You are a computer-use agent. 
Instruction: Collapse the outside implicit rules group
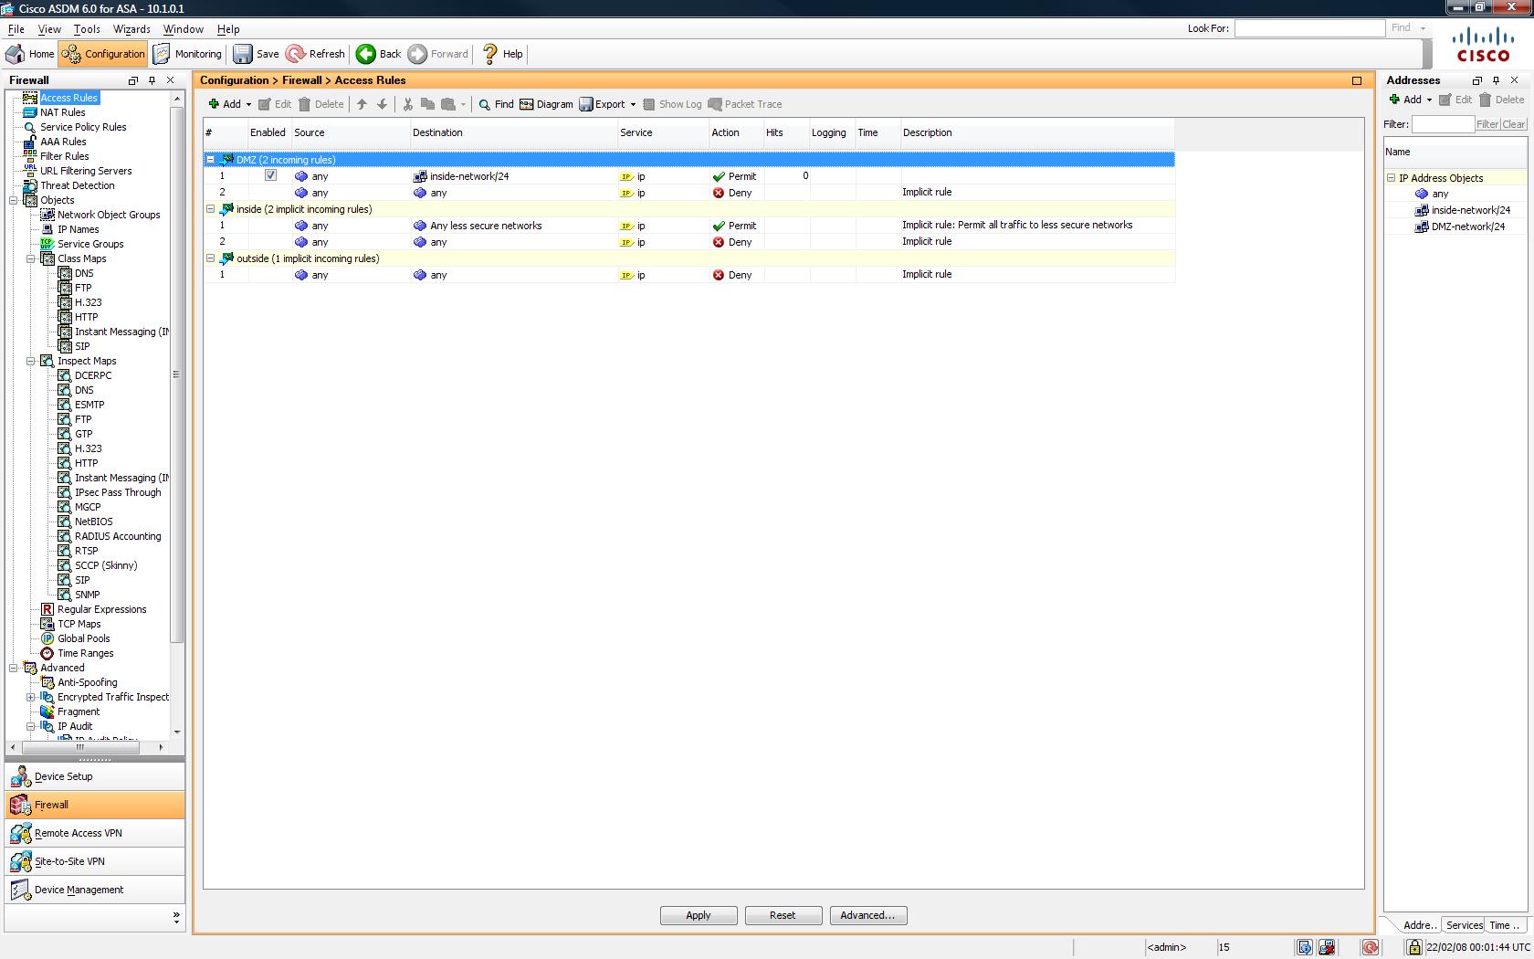210,258
